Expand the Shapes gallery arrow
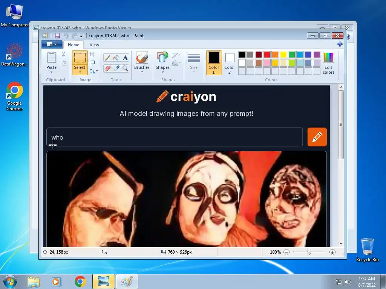 point(162,72)
